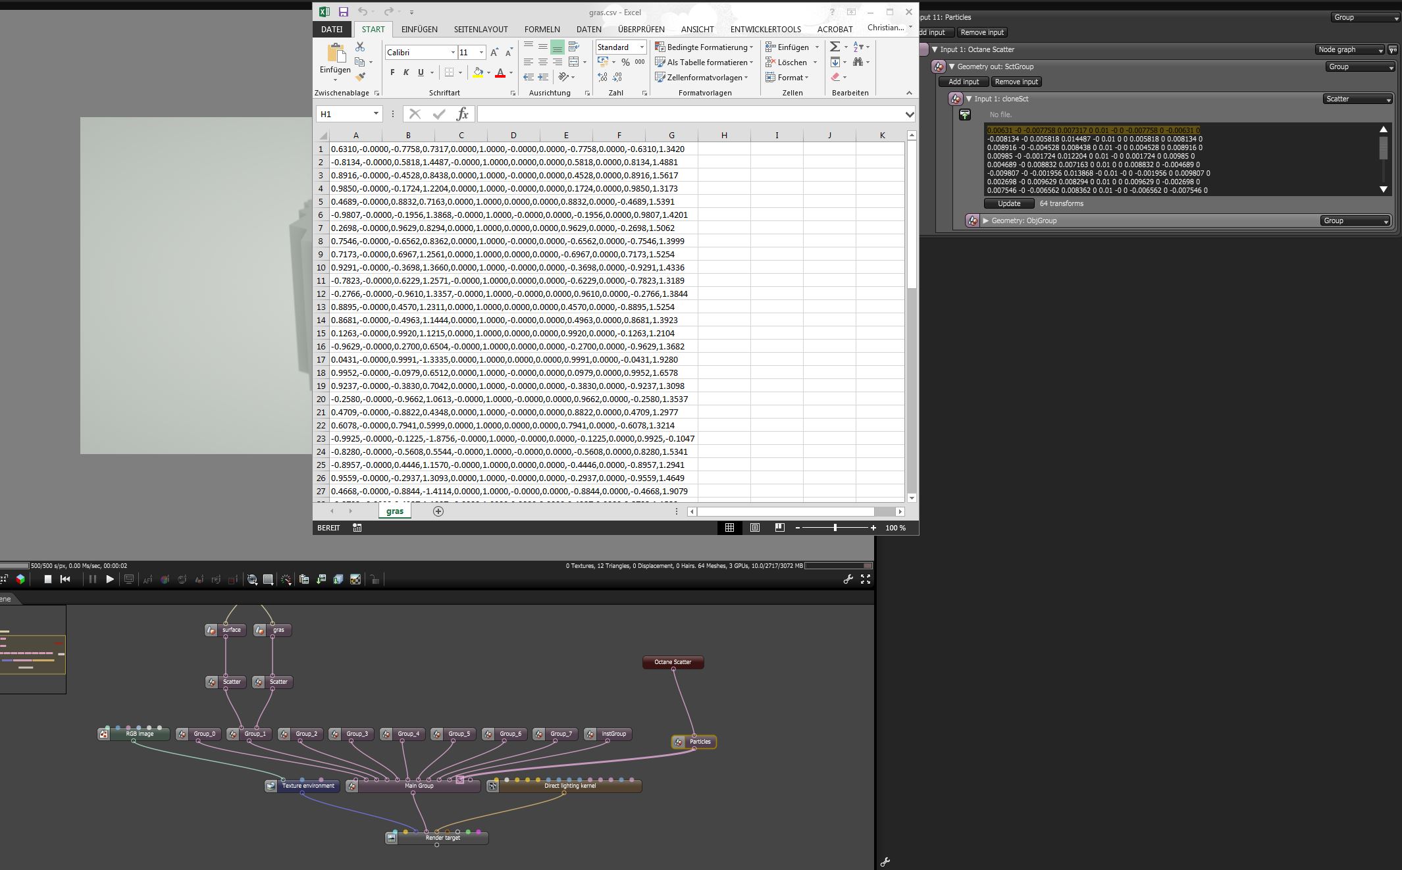Image resolution: width=1402 pixels, height=870 pixels.
Task: Stop rendering with the square stop button
Action: [x=47, y=579]
